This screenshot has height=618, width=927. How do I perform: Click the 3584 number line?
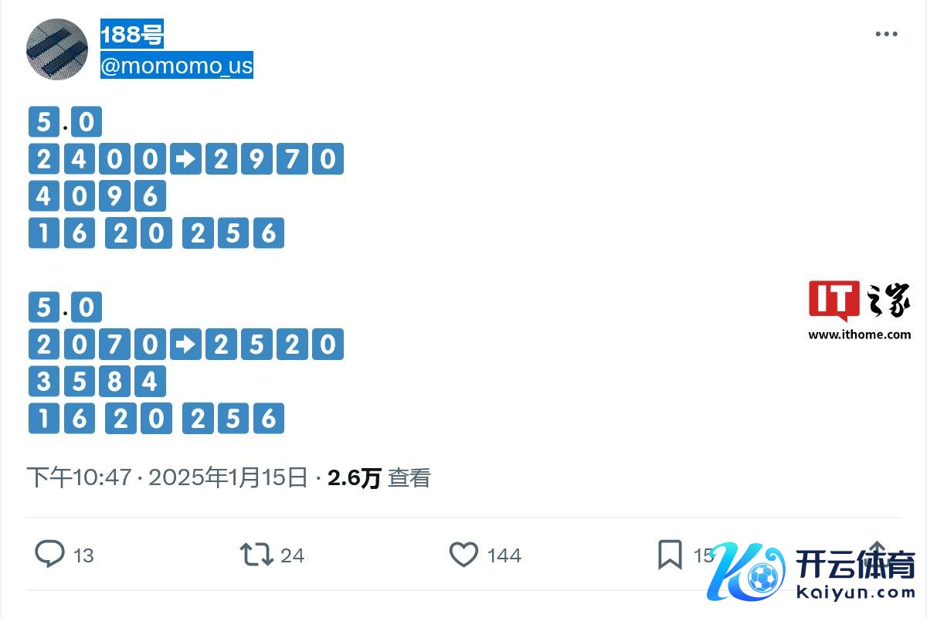97,382
